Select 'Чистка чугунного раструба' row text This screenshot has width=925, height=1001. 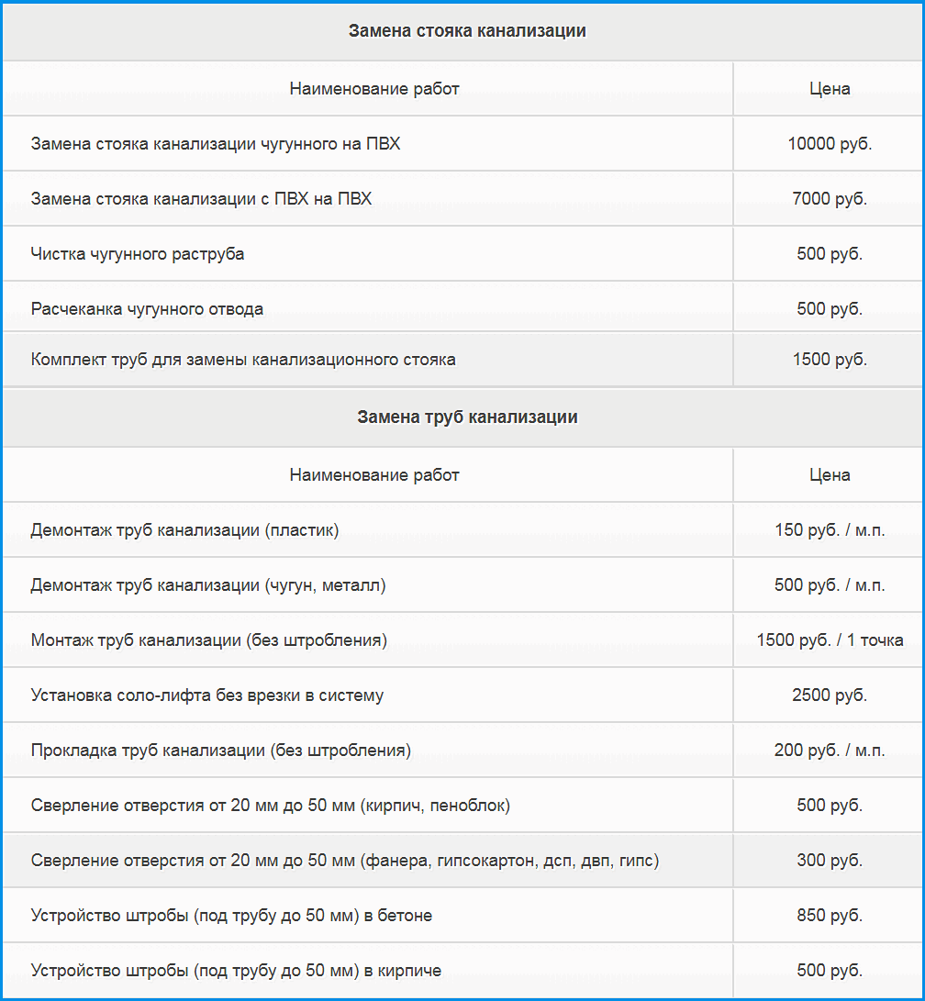138,254
